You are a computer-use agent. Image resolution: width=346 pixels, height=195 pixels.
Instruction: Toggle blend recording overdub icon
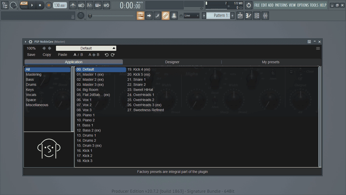[98, 5]
